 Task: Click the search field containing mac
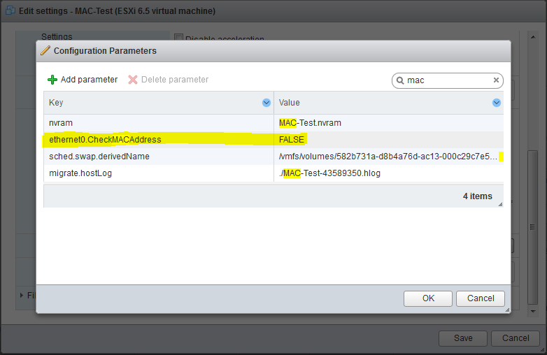tap(448, 80)
